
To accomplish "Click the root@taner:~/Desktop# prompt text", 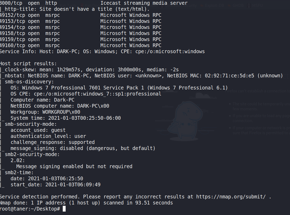I will [x=30, y=209].
